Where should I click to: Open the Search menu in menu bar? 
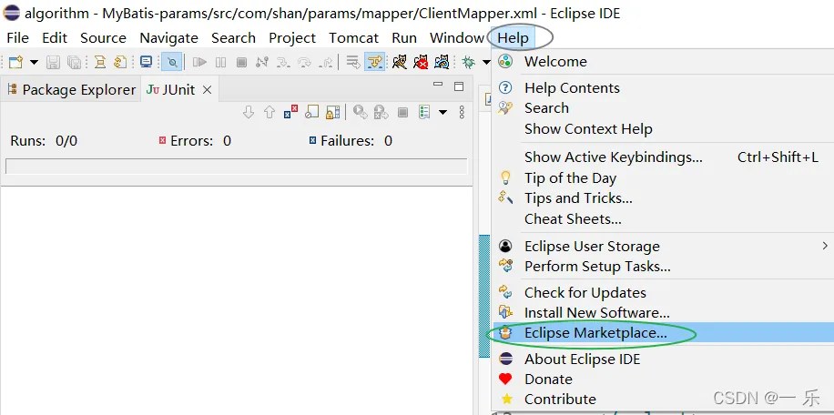click(x=233, y=38)
